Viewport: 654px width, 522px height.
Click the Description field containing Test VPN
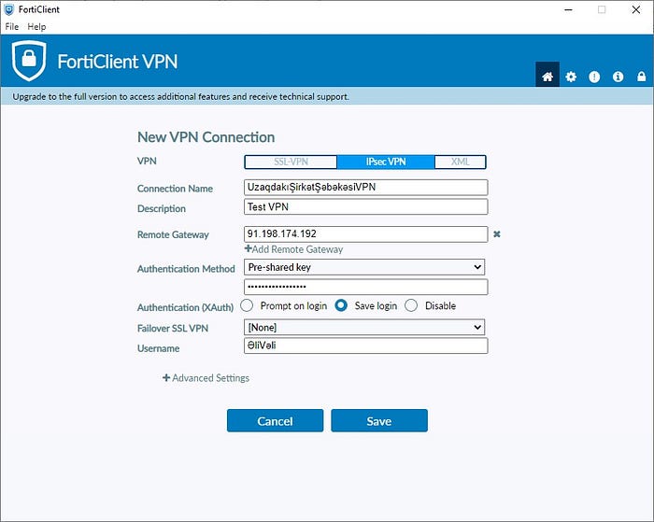point(366,206)
